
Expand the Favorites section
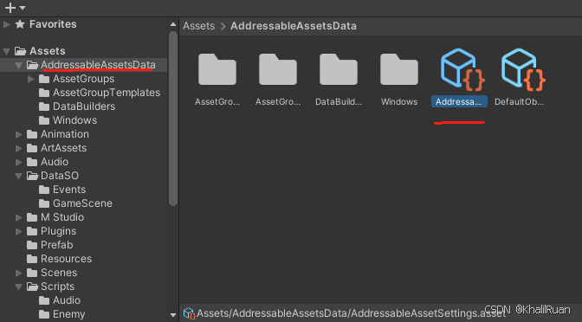click(x=7, y=24)
